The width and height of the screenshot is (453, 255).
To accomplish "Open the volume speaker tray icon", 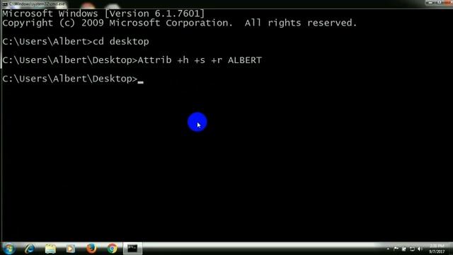I will 420,249.
